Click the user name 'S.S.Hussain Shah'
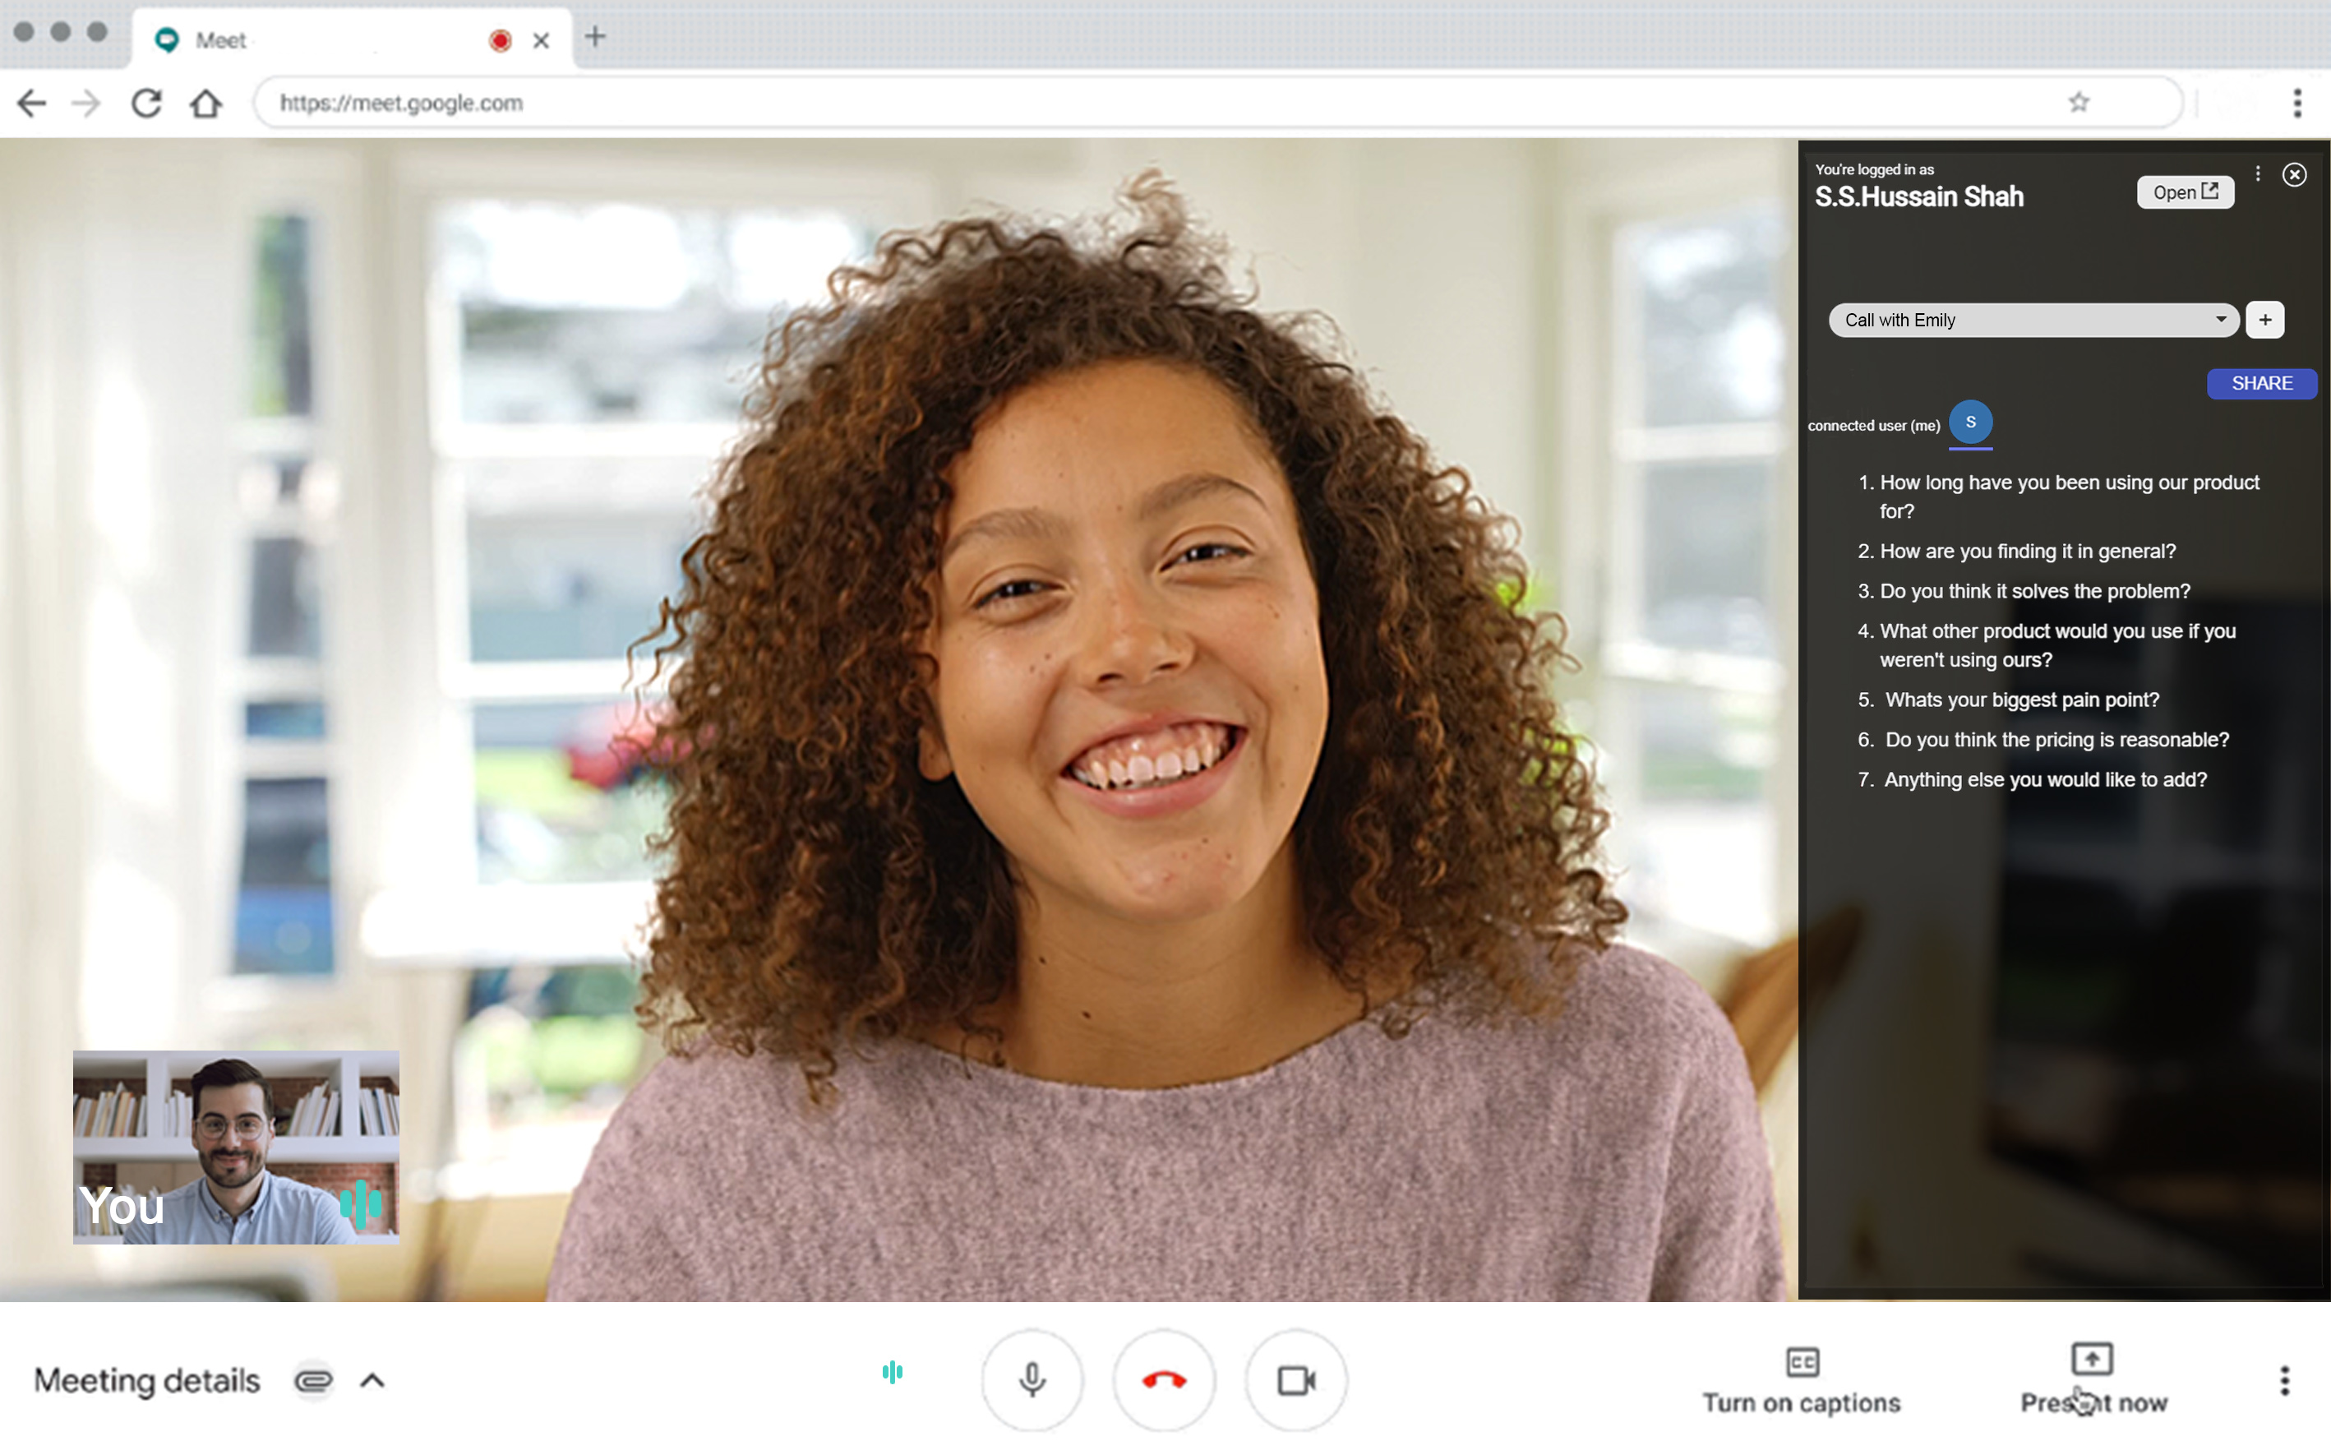 coord(1918,196)
